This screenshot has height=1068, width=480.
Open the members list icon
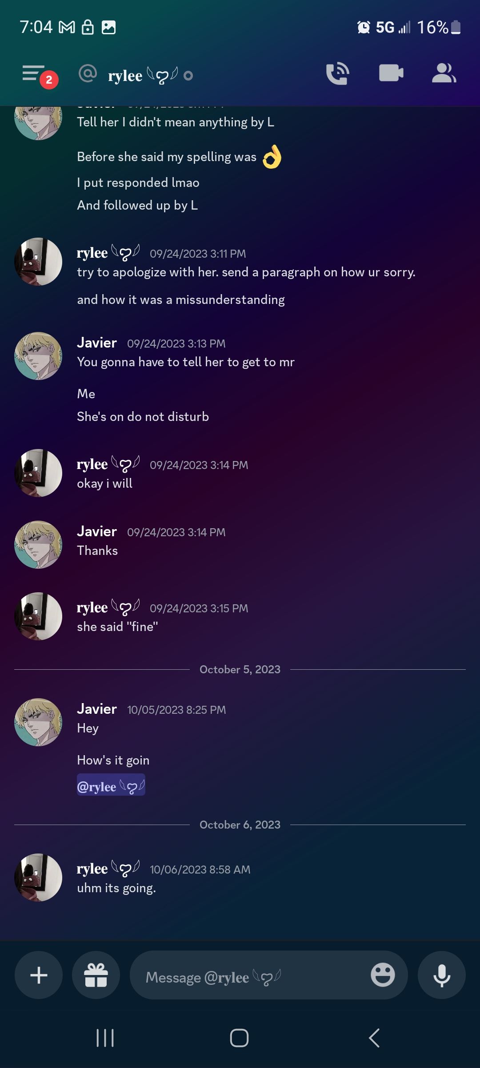click(444, 73)
